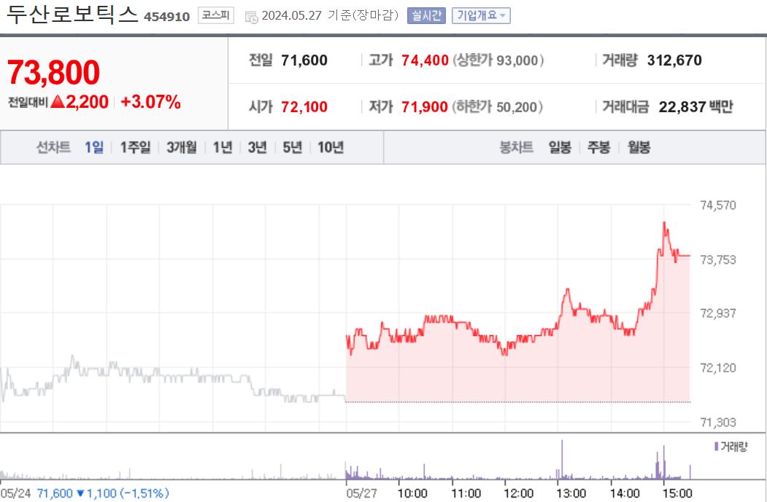767x502 pixels.
Task: Click the 11:00 time axis label
Action: coord(466,493)
